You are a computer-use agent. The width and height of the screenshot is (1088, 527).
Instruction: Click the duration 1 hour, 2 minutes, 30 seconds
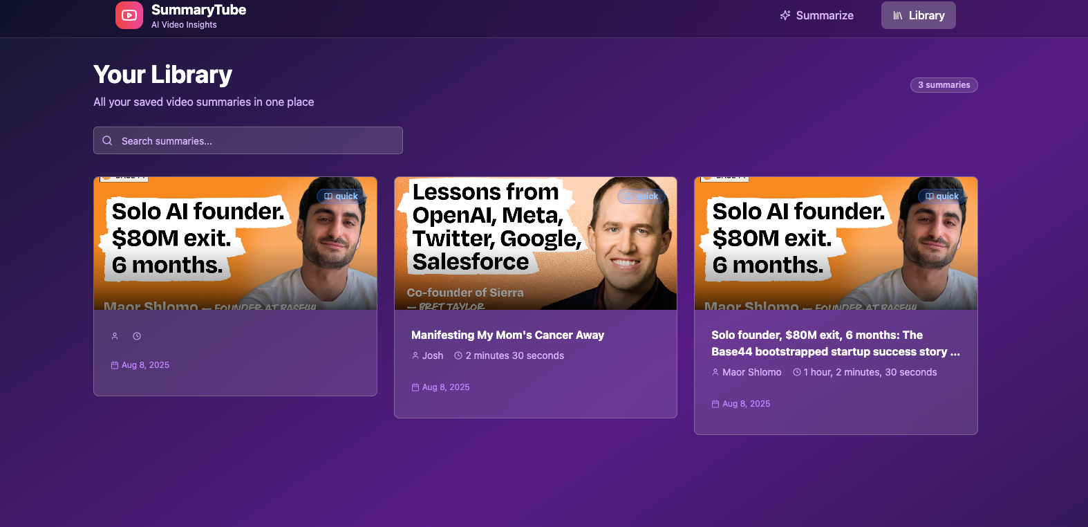click(870, 372)
